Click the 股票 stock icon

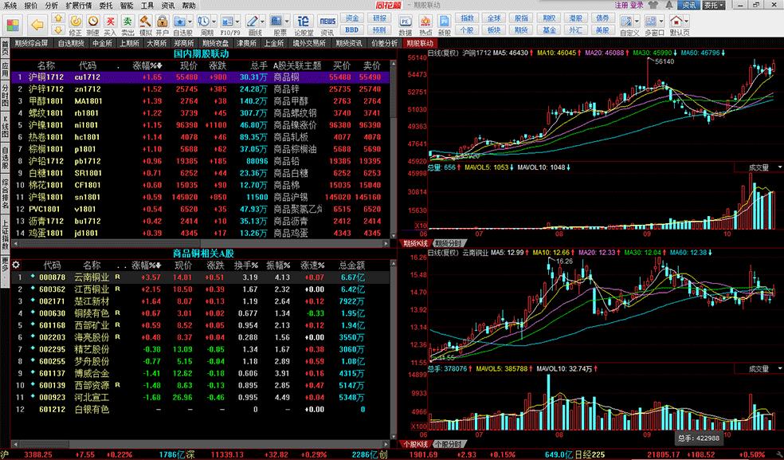(276, 25)
